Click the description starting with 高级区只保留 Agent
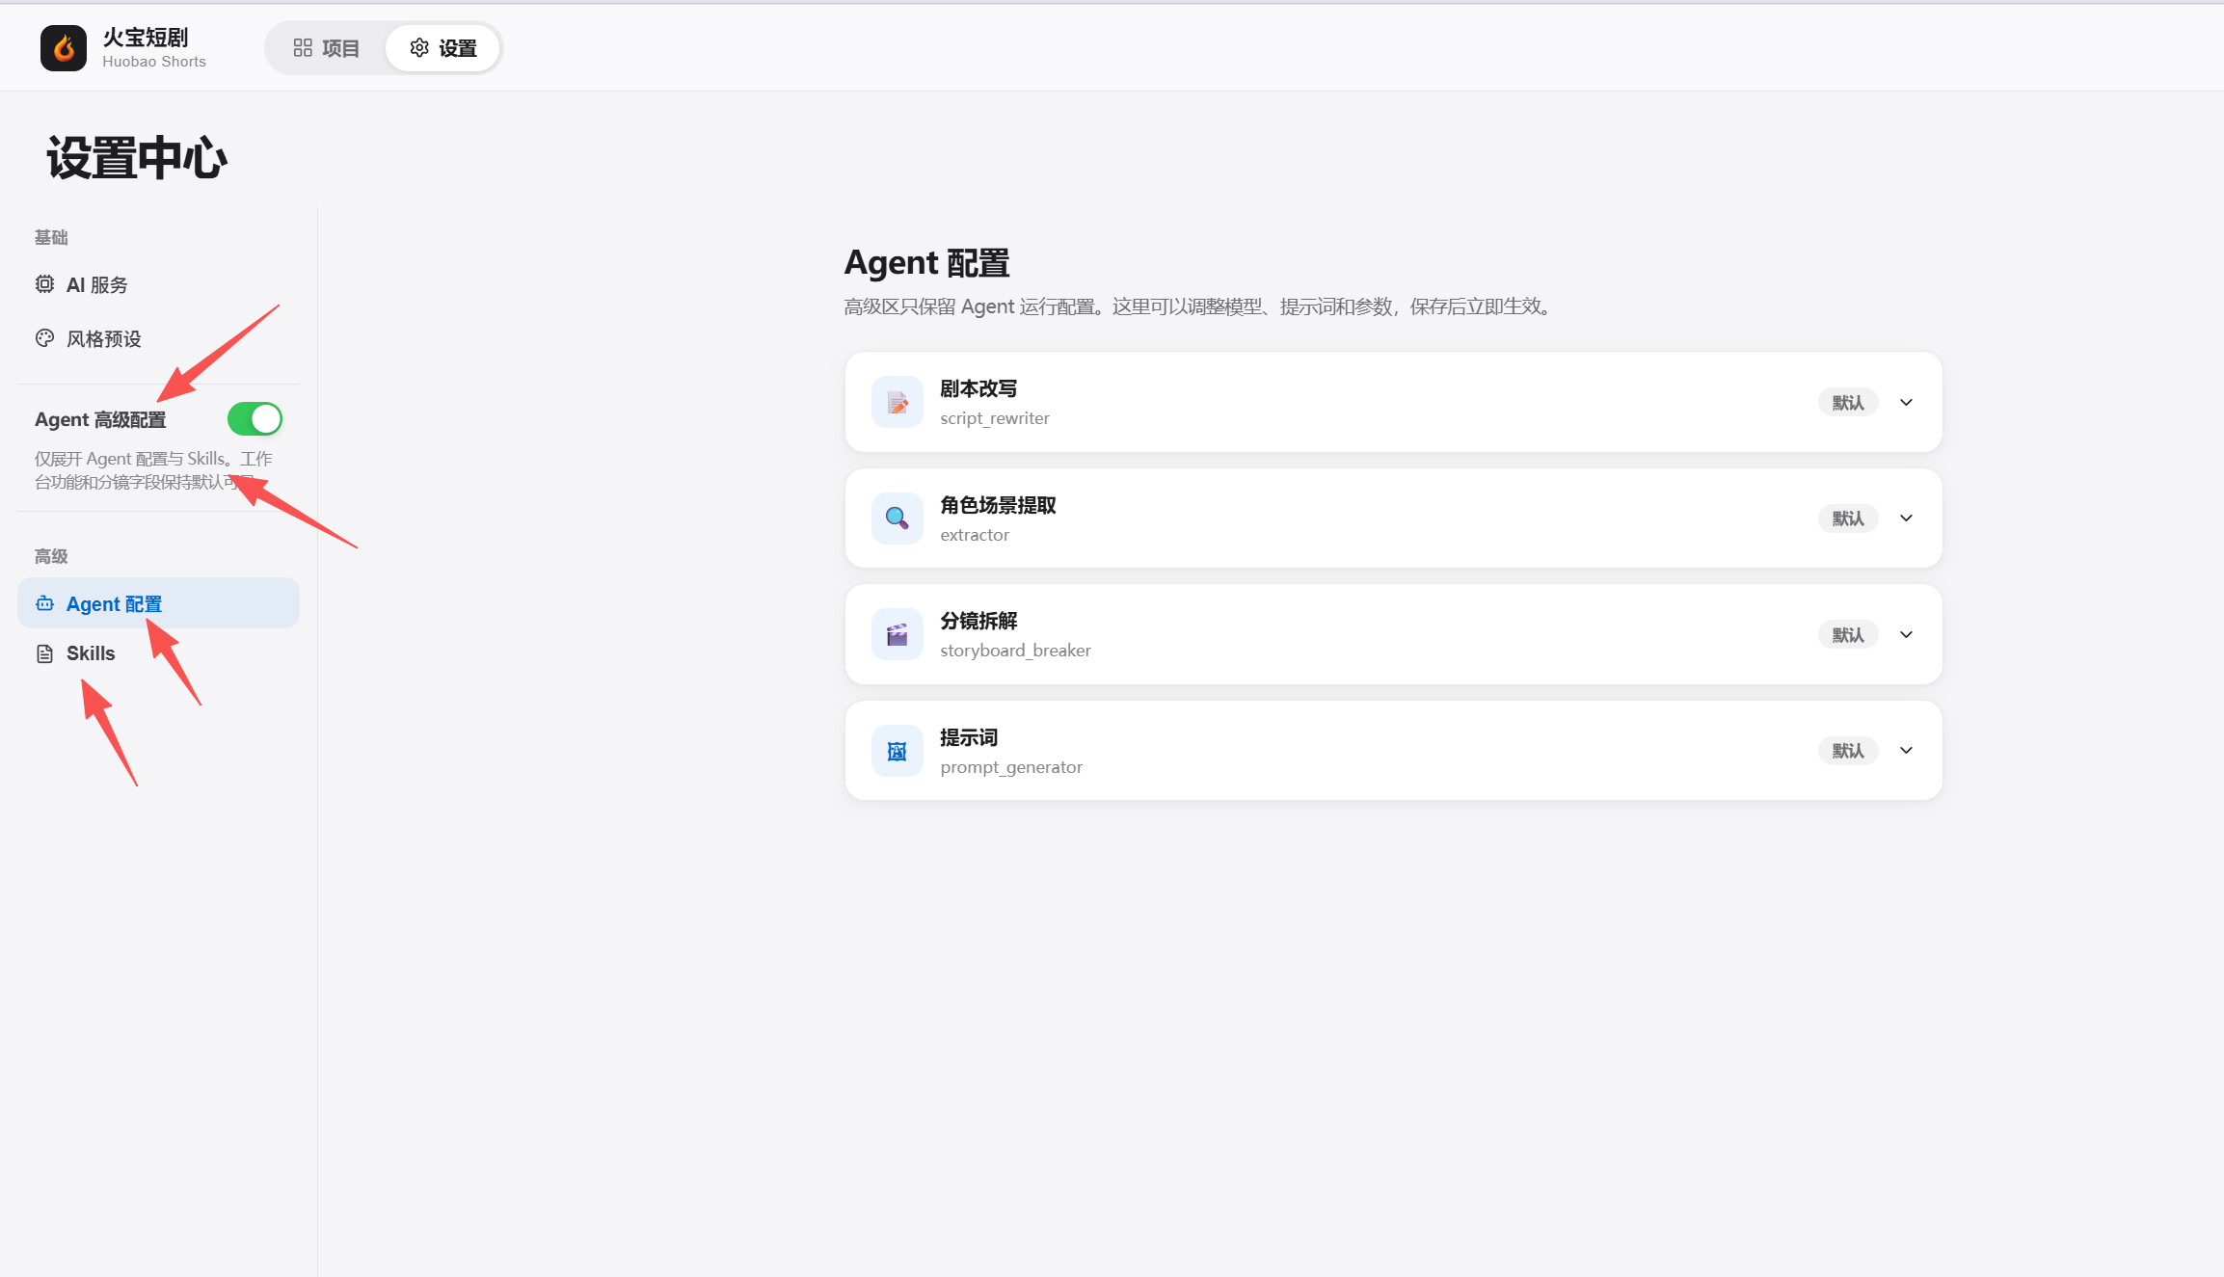This screenshot has height=1277, width=2224. pos(1197,306)
